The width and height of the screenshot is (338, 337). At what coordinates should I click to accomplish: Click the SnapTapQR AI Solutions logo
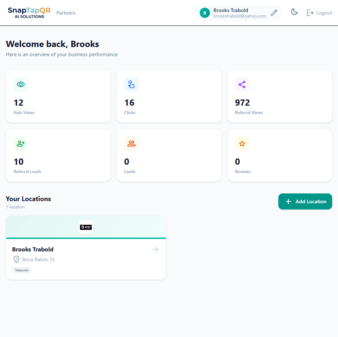[x=29, y=12]
